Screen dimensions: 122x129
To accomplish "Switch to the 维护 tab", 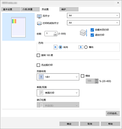I will click(x=69, y=9).
